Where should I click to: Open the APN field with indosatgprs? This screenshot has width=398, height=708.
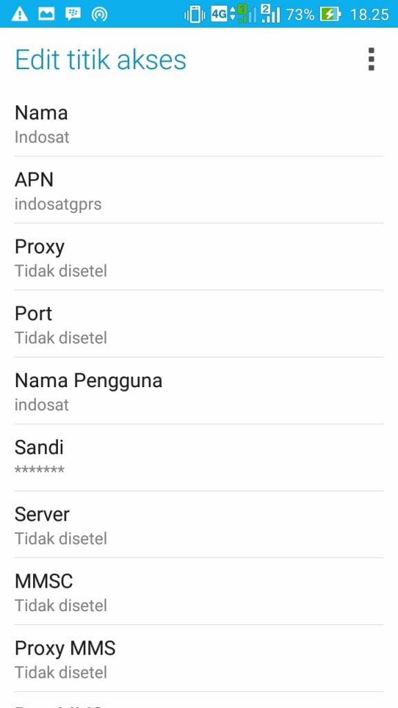(199, 190)
